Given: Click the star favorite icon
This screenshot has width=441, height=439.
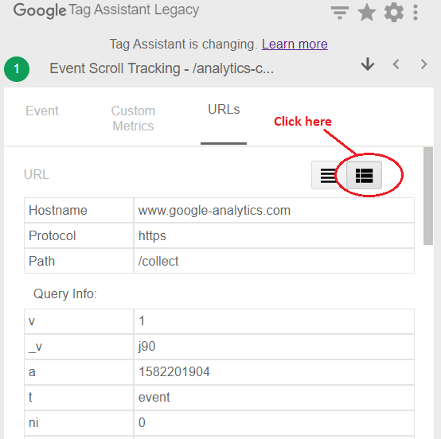Looking at the screenshot, I should [x=367, y=13].
